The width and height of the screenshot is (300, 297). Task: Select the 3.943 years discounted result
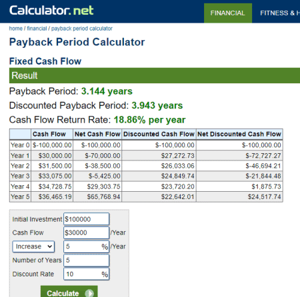pos(157,105)
